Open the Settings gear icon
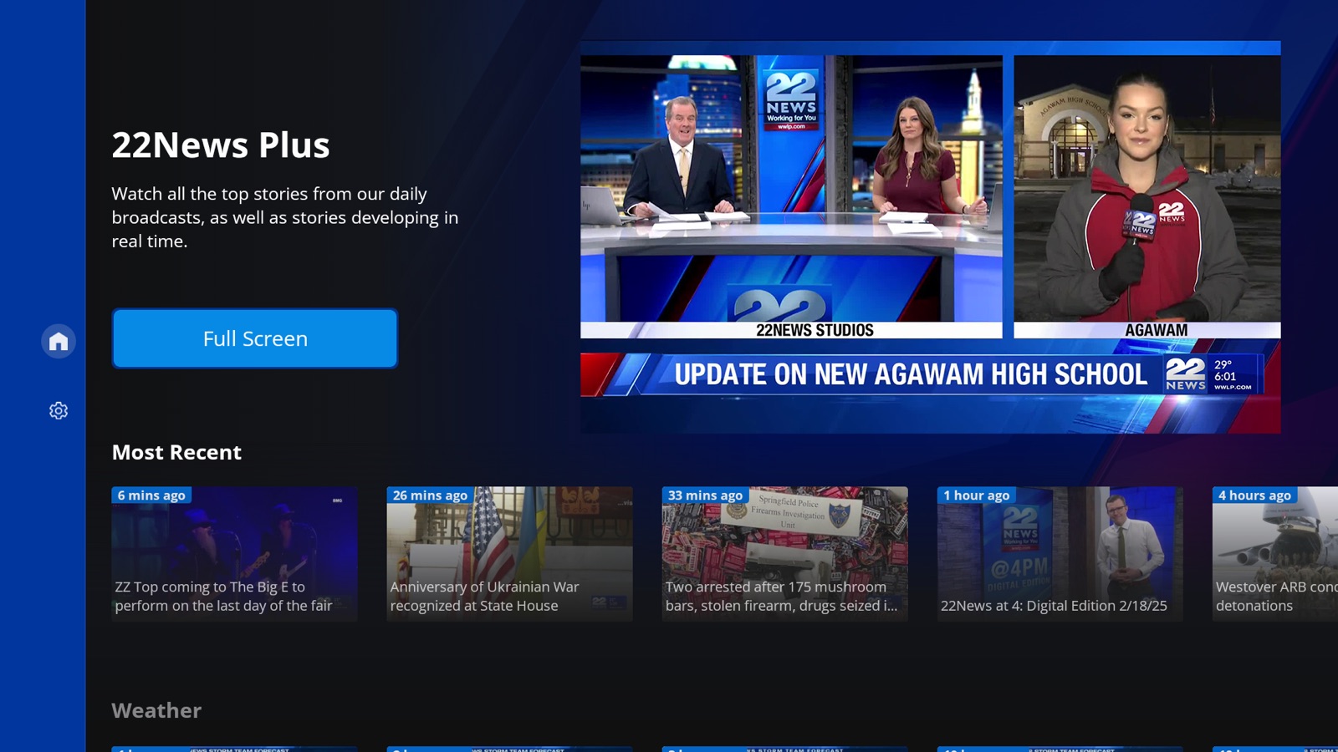 (59, 410)
